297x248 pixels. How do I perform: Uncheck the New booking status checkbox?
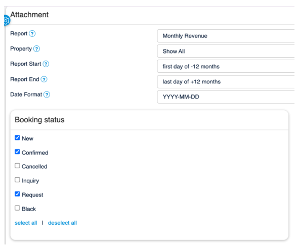(17, 137)
